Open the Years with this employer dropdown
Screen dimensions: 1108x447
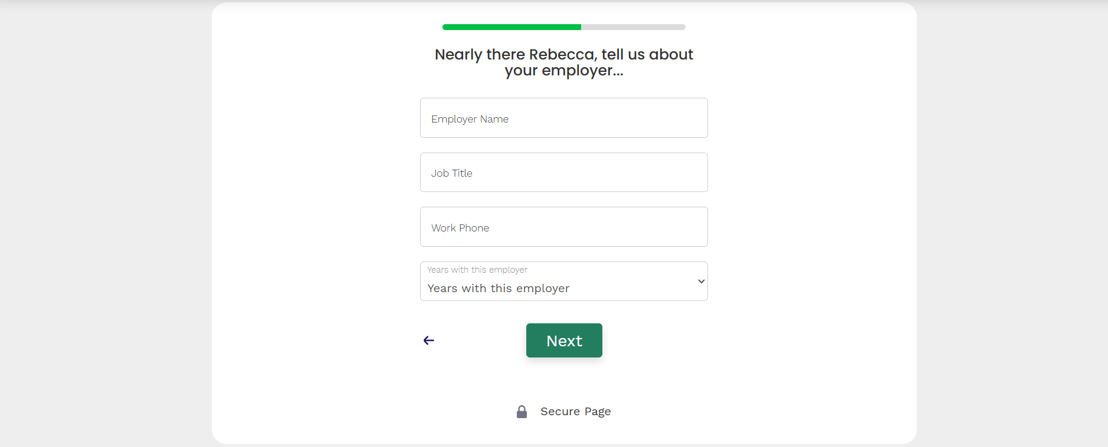[563, 282]
